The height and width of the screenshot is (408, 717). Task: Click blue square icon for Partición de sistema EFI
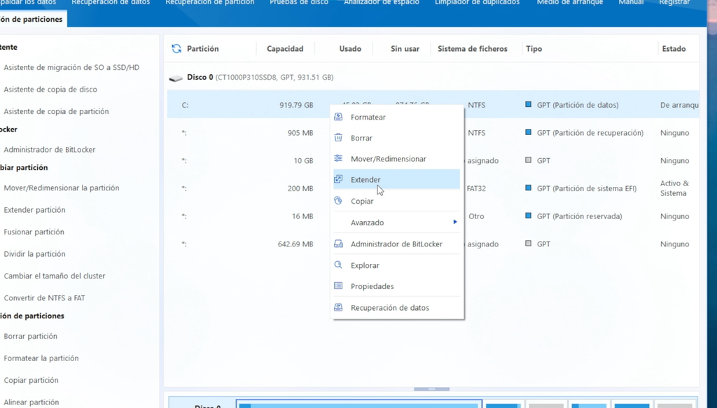[x=528, y=188]
